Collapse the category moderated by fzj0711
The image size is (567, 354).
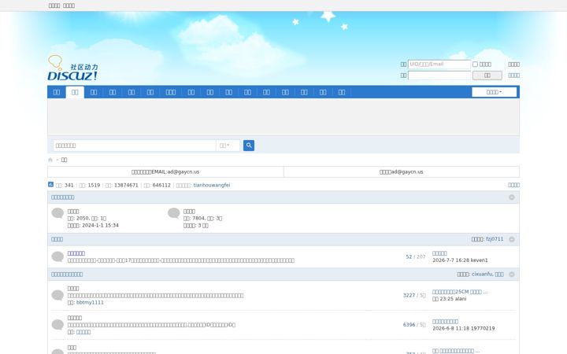point(512,239)
